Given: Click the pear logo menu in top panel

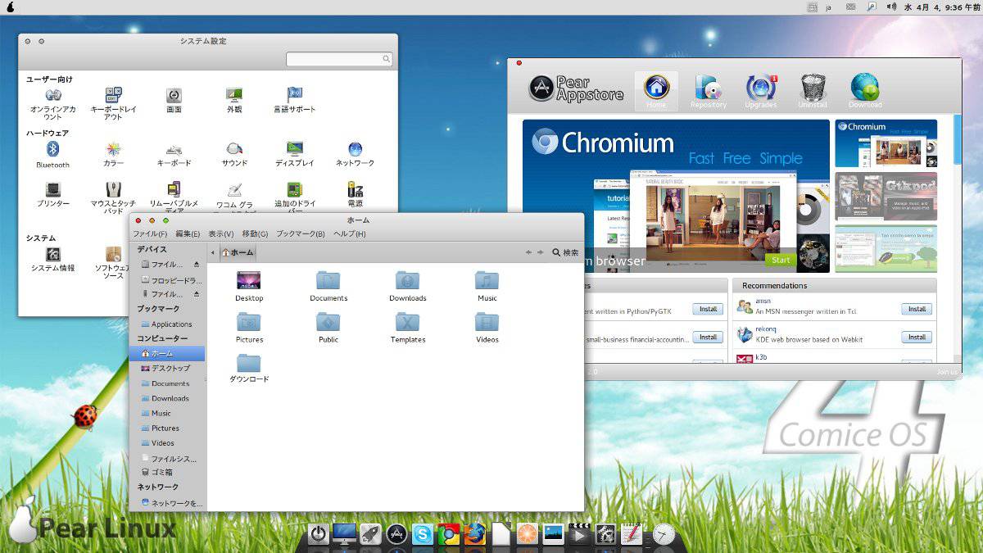Looking at the screenshot, I should [10, 7].
